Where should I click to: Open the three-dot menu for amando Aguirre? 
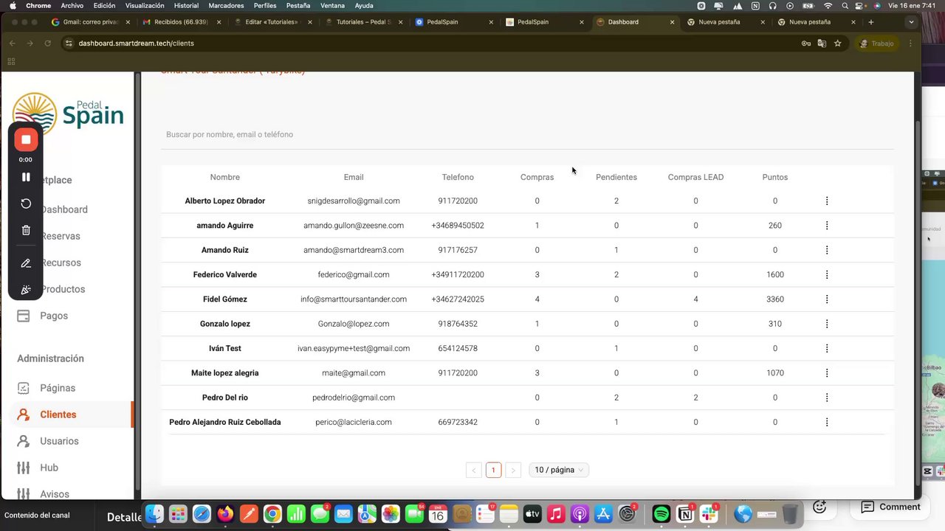pyautogui.click(x=827, y=225)
